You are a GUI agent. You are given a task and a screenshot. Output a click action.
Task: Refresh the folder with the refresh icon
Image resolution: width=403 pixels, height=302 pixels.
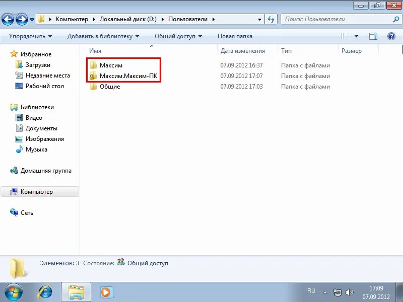pyautogui.click(x=271, y=19)
